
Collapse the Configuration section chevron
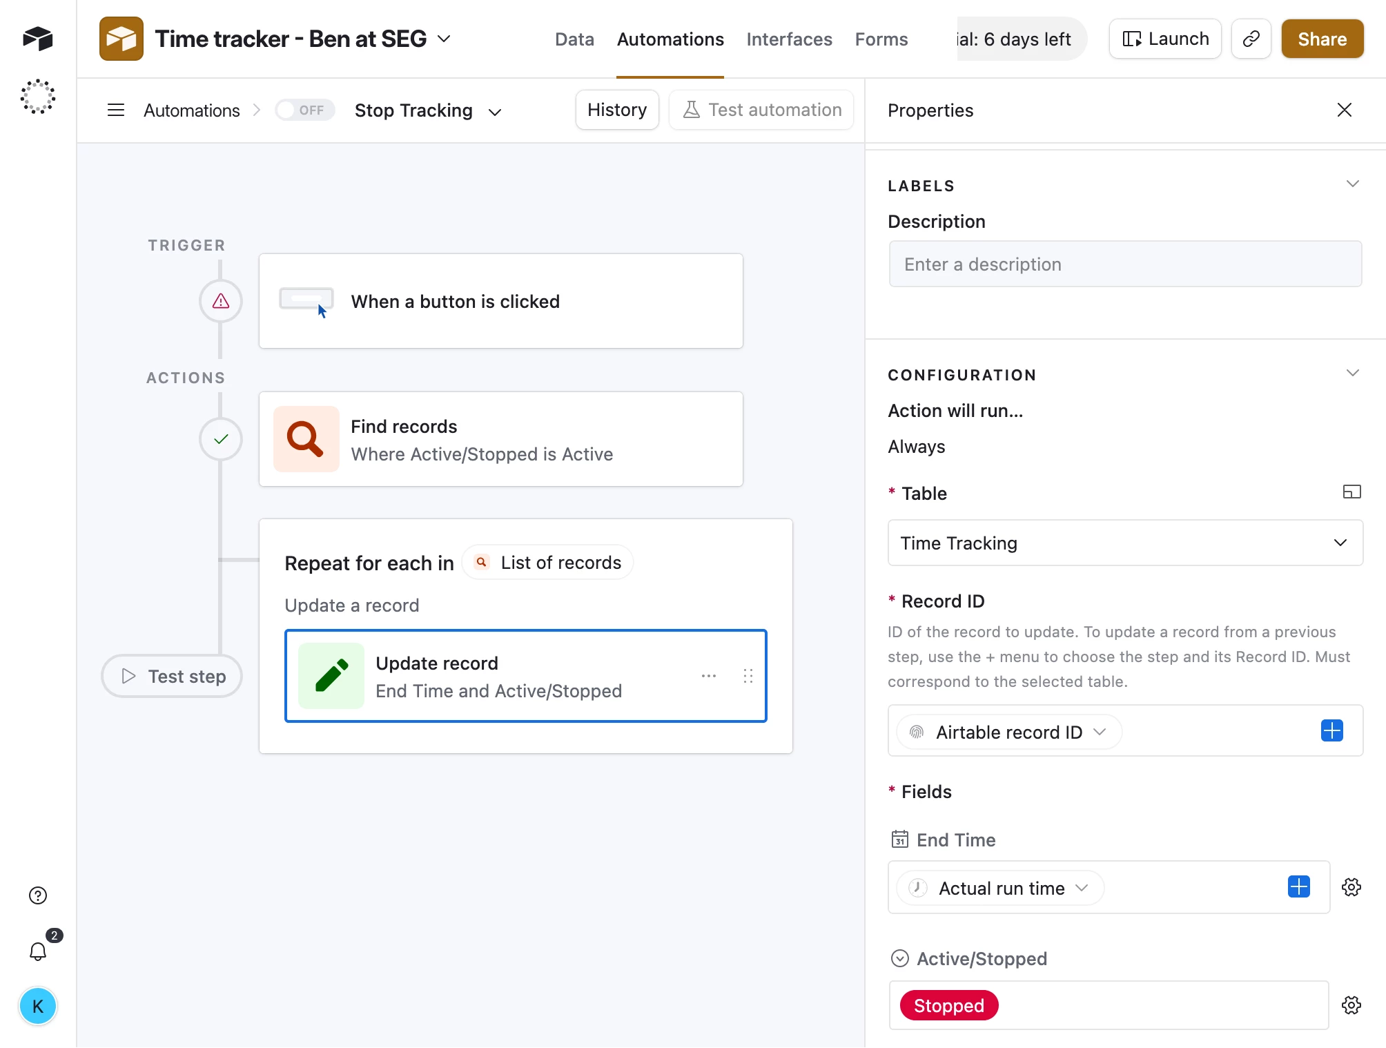(1352, 373)
